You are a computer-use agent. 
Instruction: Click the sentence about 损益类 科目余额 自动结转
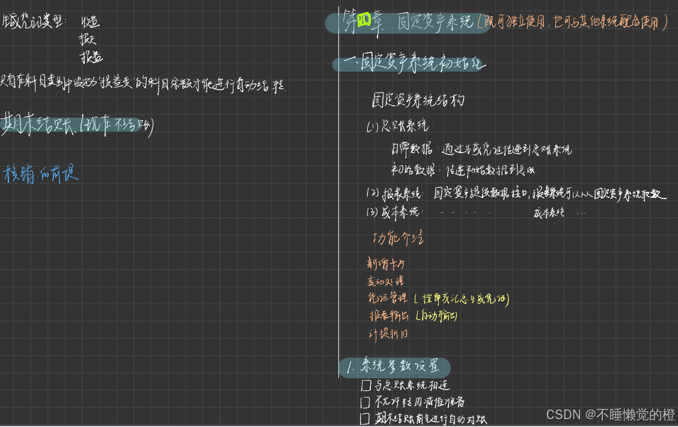click(x=142, y=84)
